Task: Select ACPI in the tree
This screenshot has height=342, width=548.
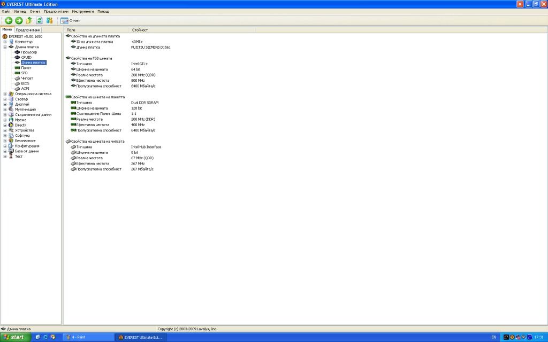Action: [x=25, y=89]
